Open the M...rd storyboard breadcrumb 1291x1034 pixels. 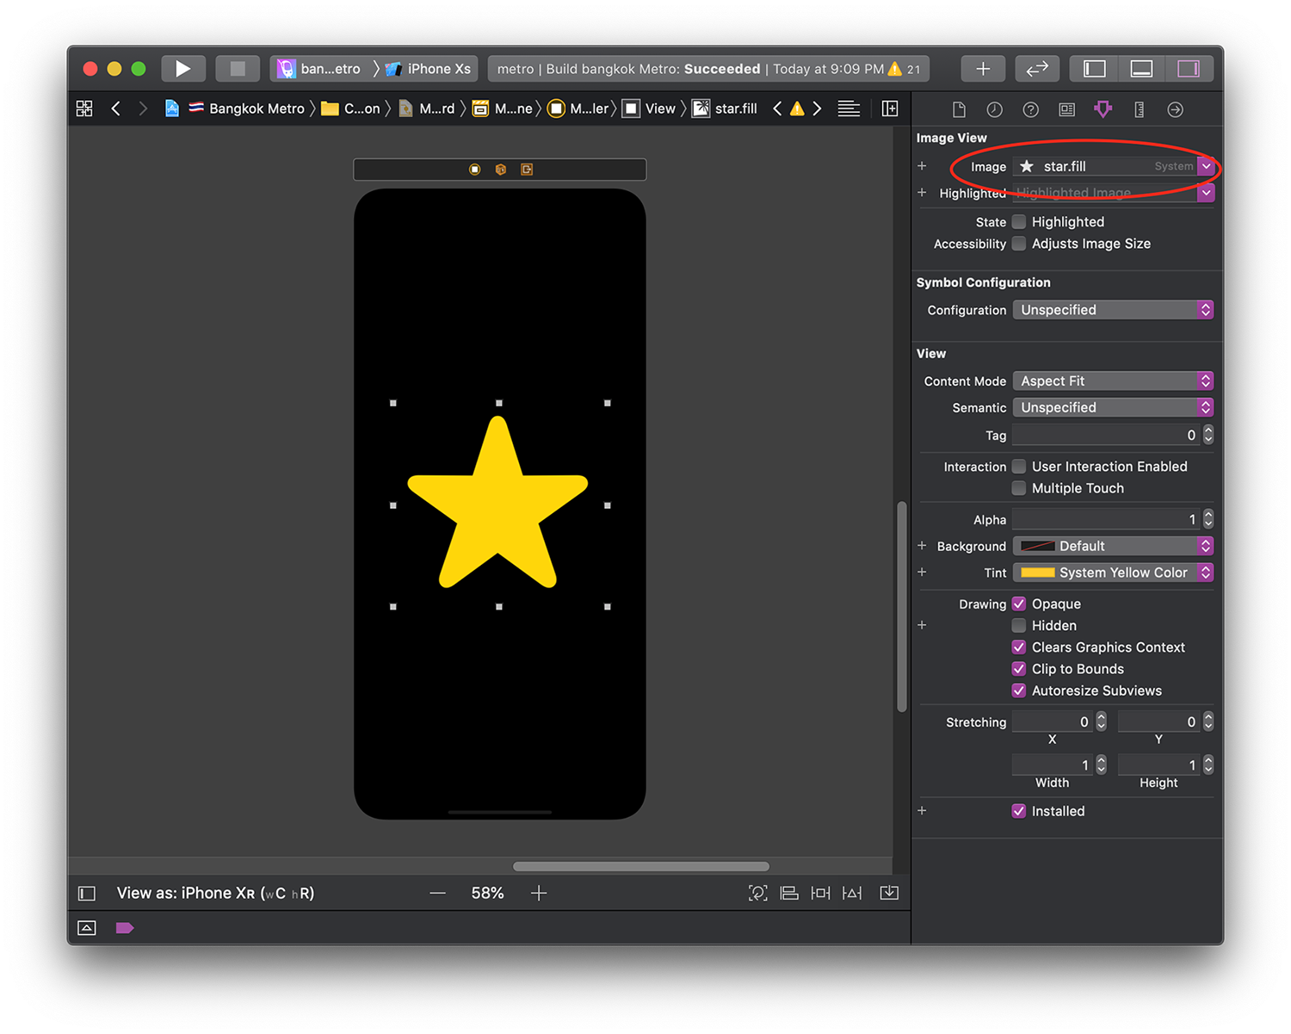point(427,108)
